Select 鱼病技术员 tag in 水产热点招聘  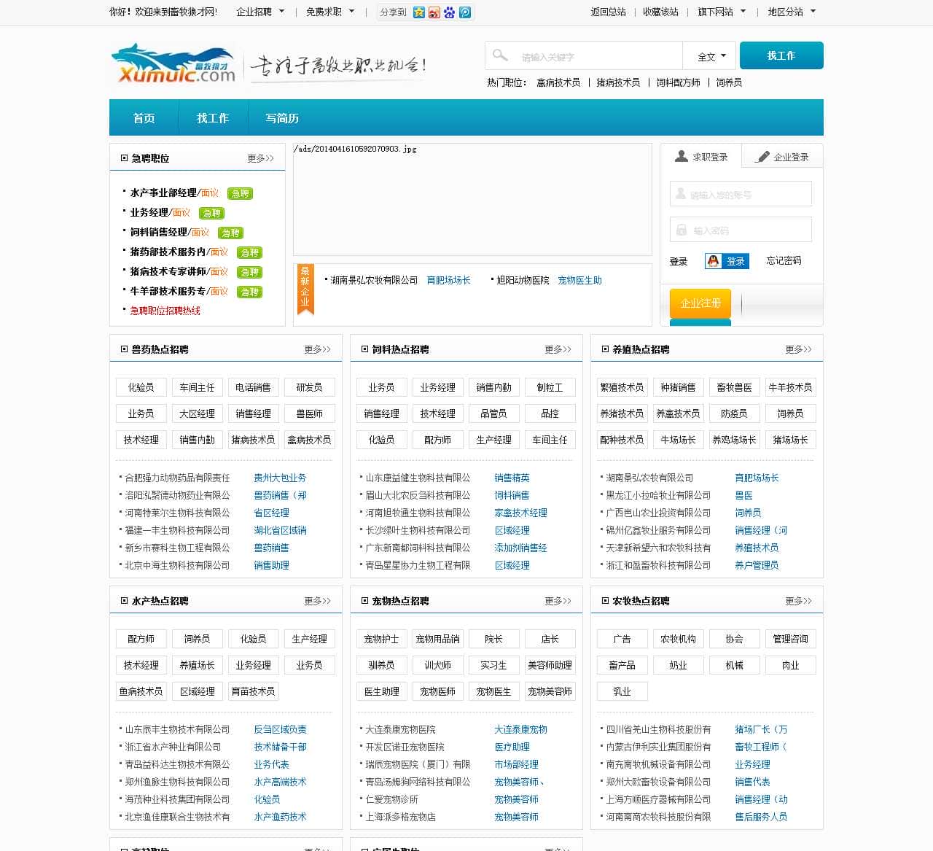(141, 691)
